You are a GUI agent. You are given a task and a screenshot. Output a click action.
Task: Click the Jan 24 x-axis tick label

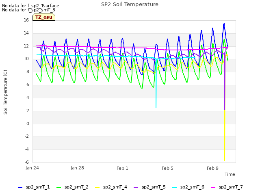(32, 168)
